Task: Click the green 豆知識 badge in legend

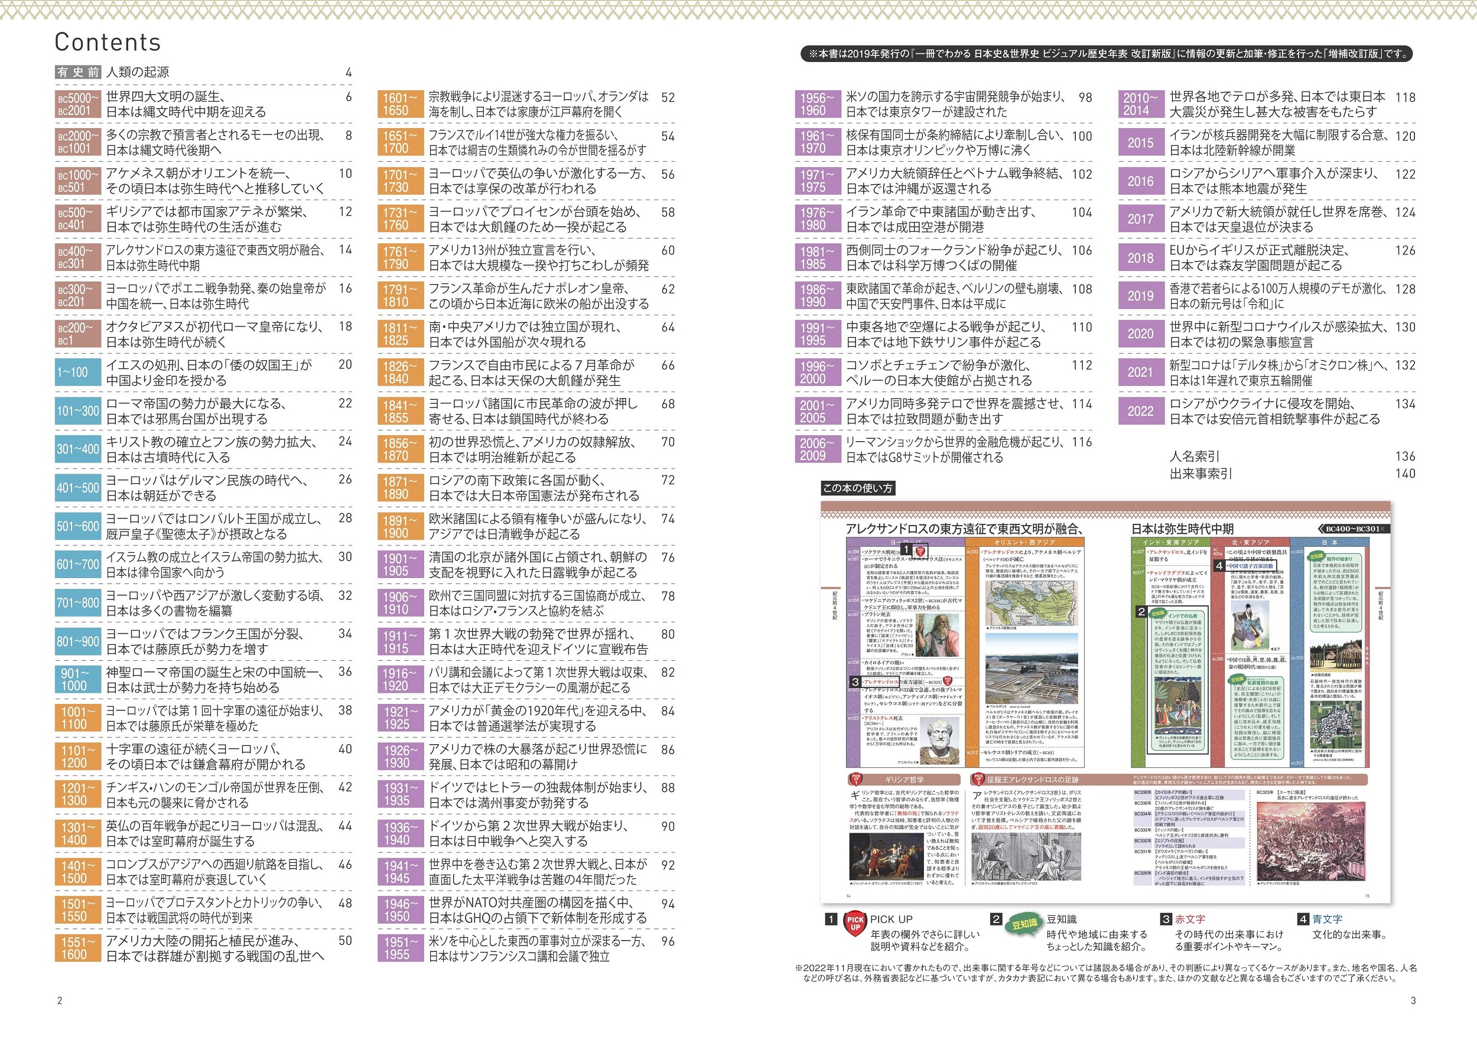Action: 1023,924
